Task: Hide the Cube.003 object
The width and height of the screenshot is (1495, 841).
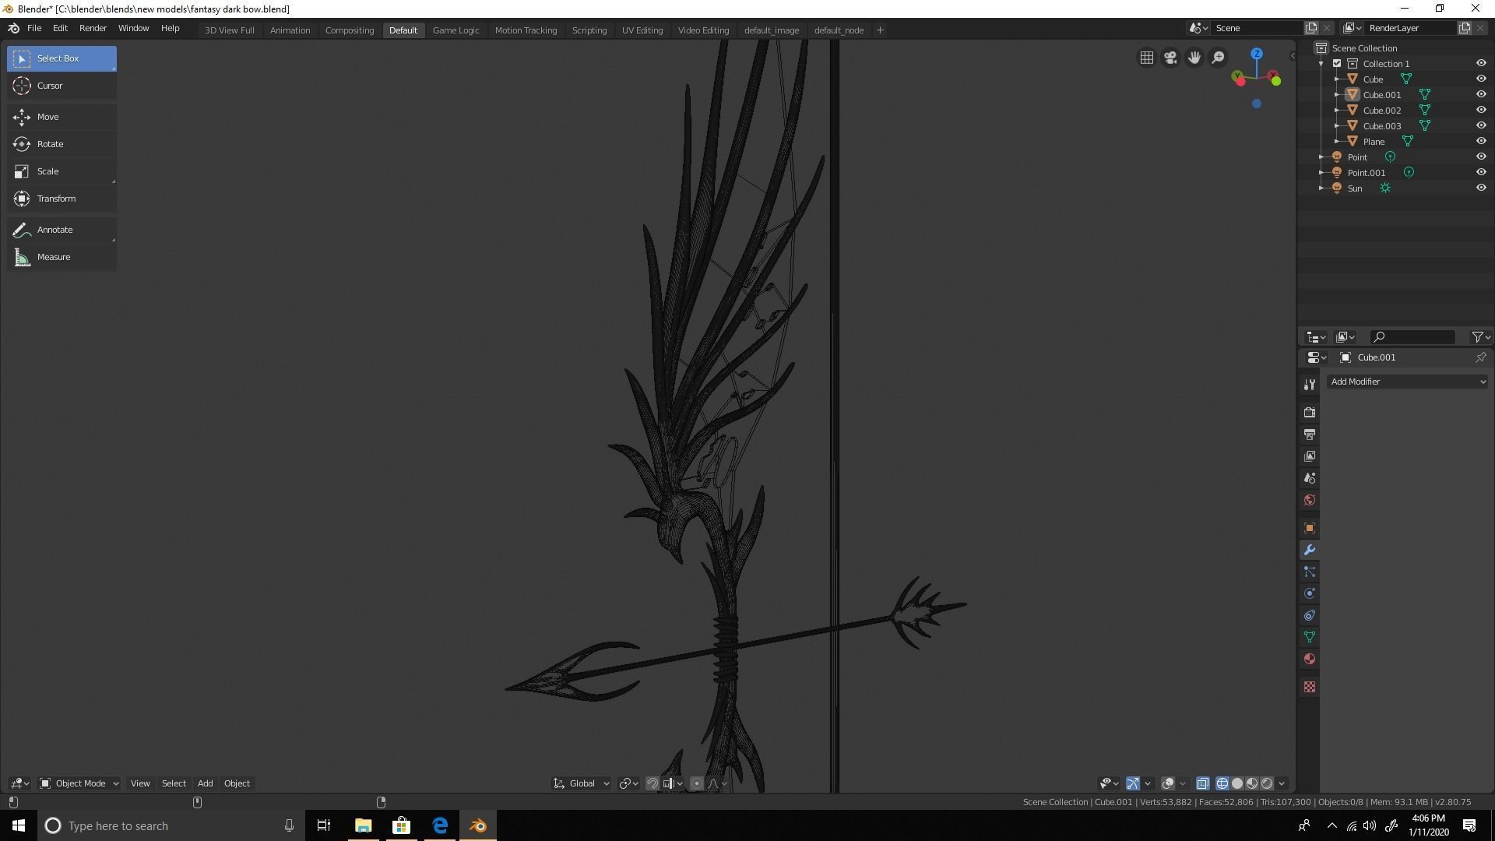Action: pyautogui.click(x=1481, y=125)
